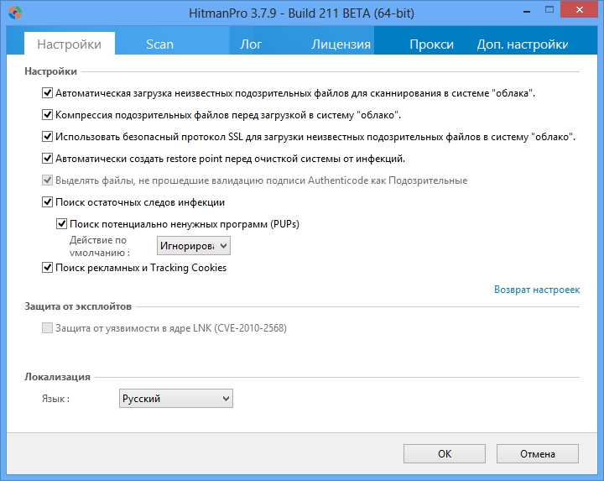Toggle Использовать безопасный протокол SSL checkbox
Screen dimensions: 604x481
47,137
